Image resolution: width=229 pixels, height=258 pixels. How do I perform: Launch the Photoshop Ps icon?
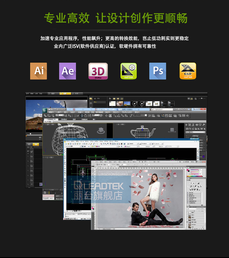point(158,71)
